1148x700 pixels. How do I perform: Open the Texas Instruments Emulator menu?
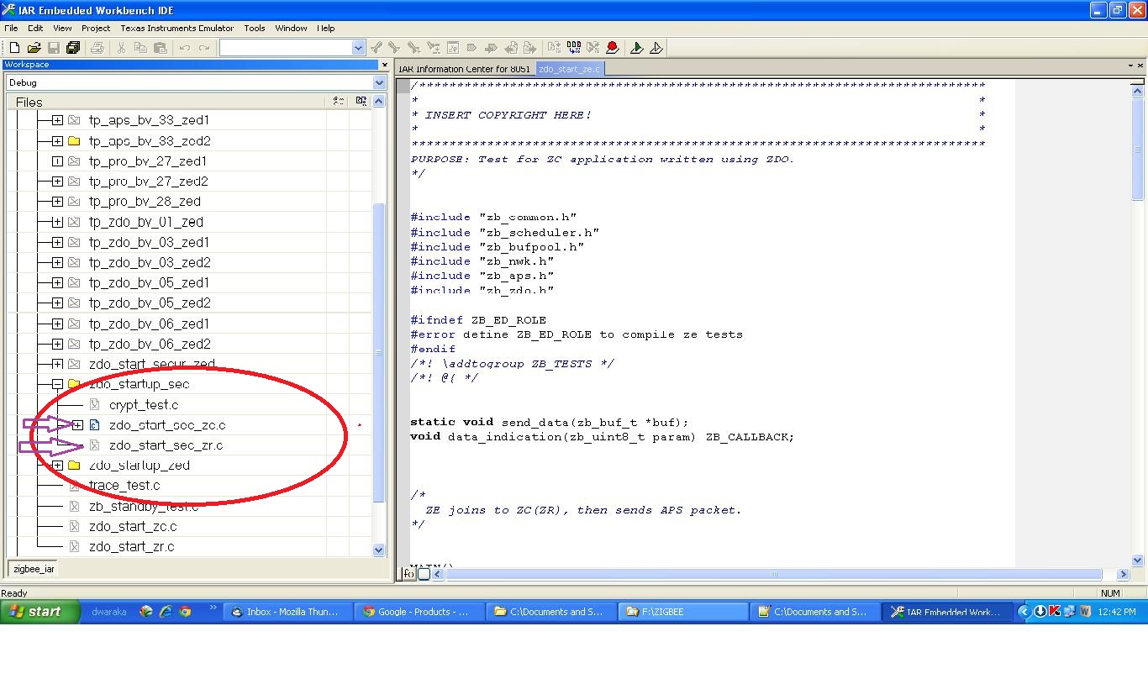(x=177, y=28)
